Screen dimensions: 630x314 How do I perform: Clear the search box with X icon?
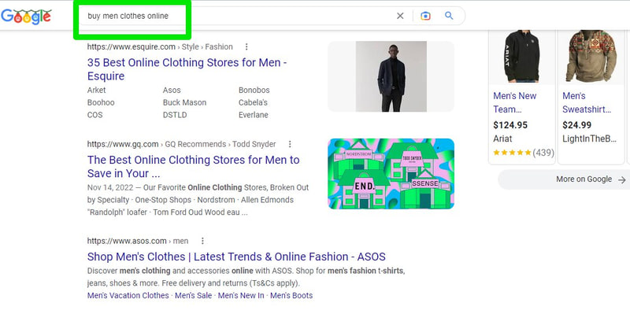tap(400, 16)
